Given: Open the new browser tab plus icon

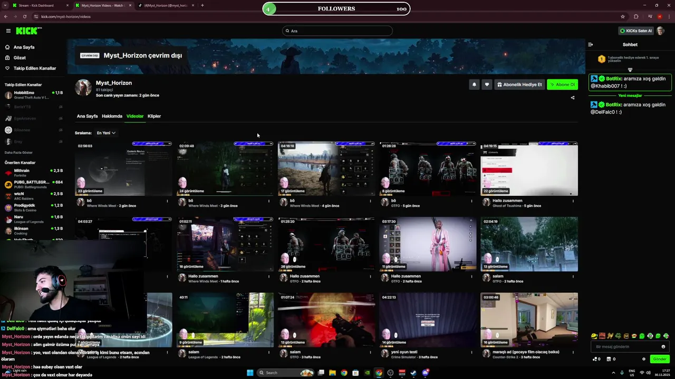Looking at the screenshot, I should [x=202, y=5].
